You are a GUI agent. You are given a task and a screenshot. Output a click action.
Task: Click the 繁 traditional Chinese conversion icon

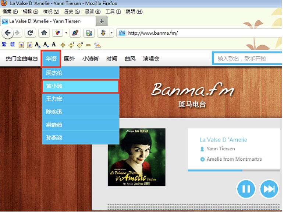(4, 45)
